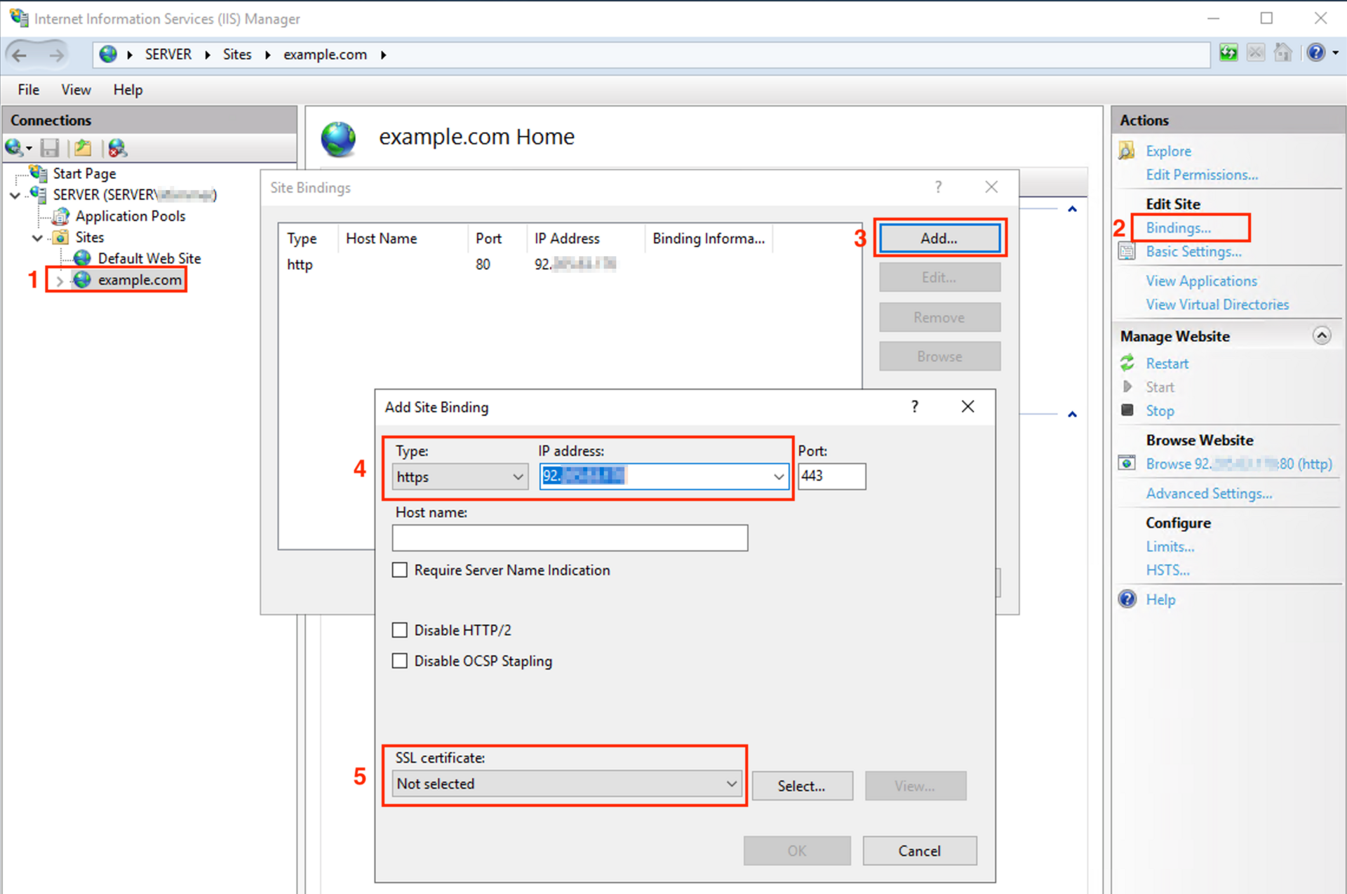Screen dimensions: 1347x894
Task: Click the Back navigation arrow
Action: tap(20, 55)
